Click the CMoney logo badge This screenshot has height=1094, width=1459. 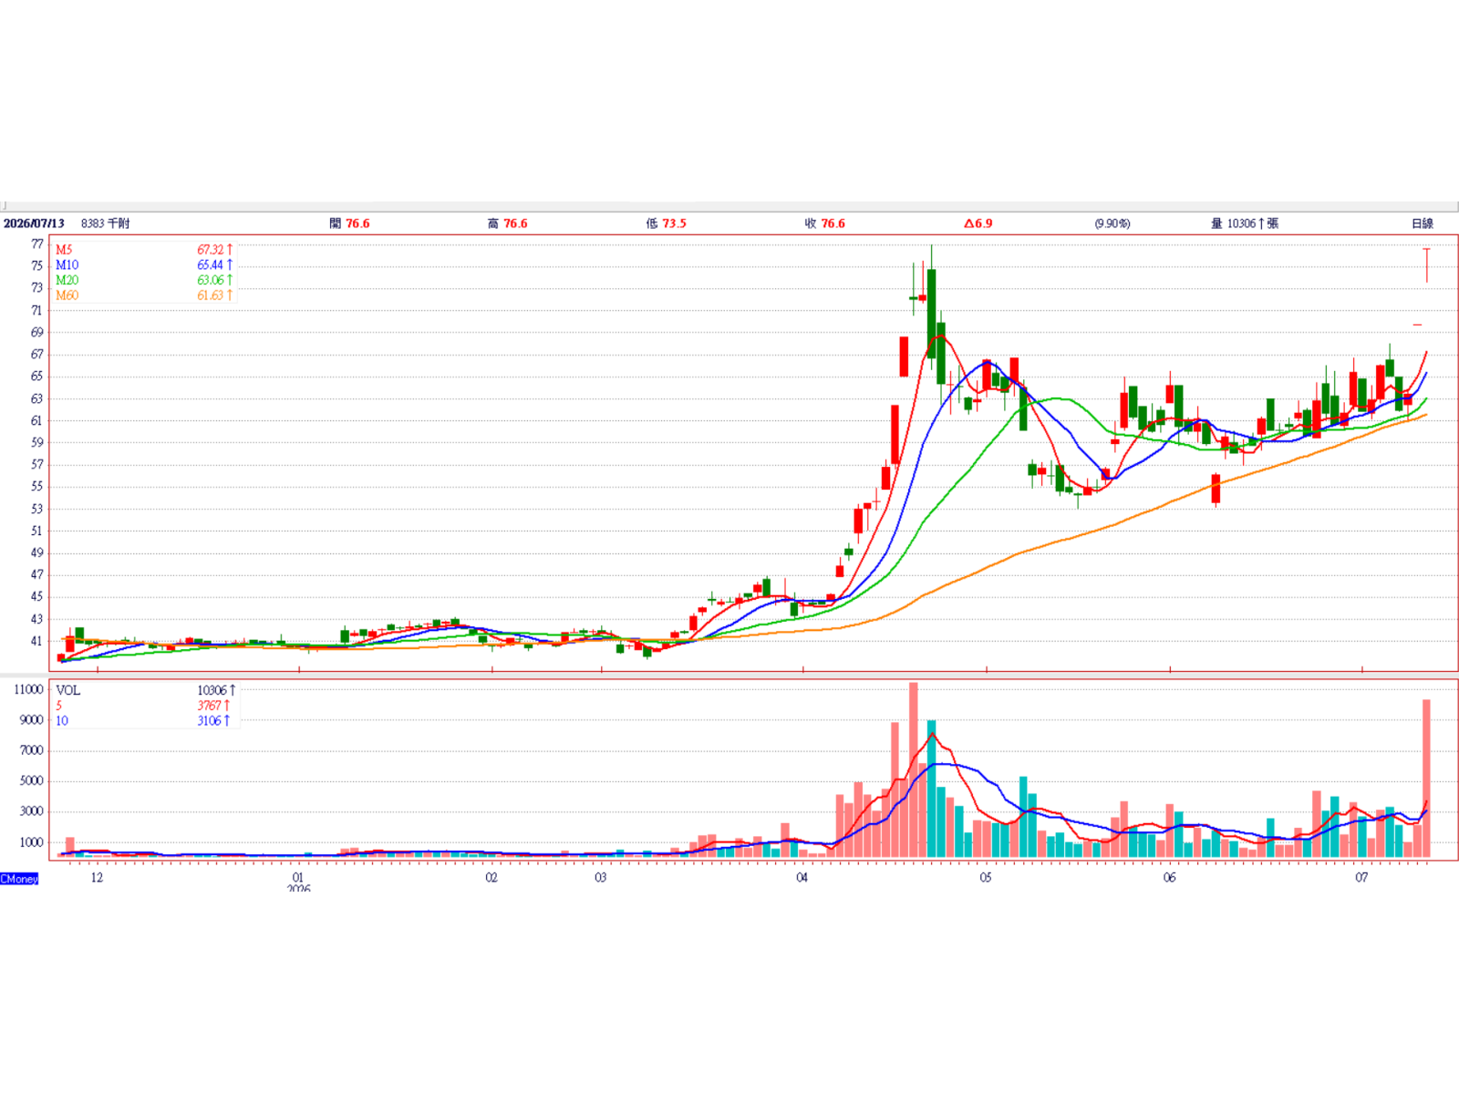point(19,879)
